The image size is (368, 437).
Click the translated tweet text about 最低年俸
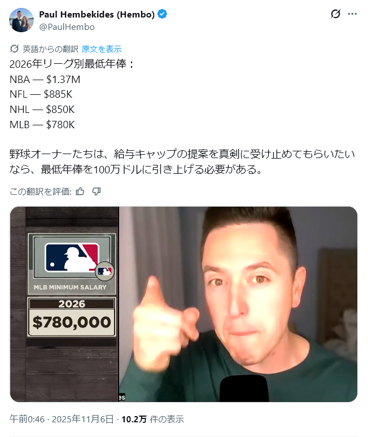point(182,116)
